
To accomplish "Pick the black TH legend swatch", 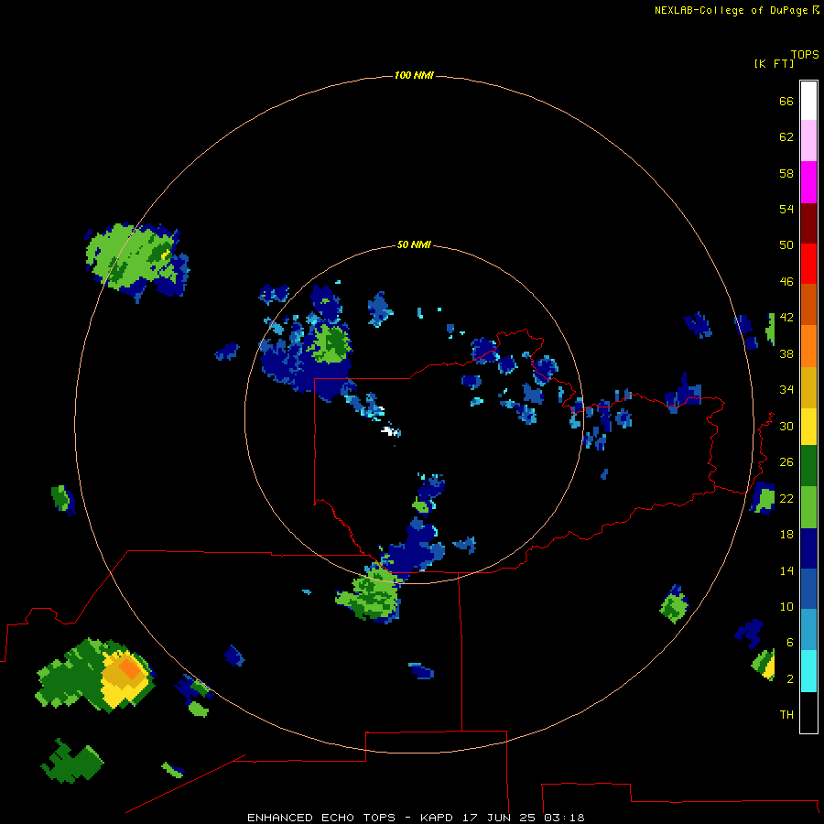I will (808, 712).
